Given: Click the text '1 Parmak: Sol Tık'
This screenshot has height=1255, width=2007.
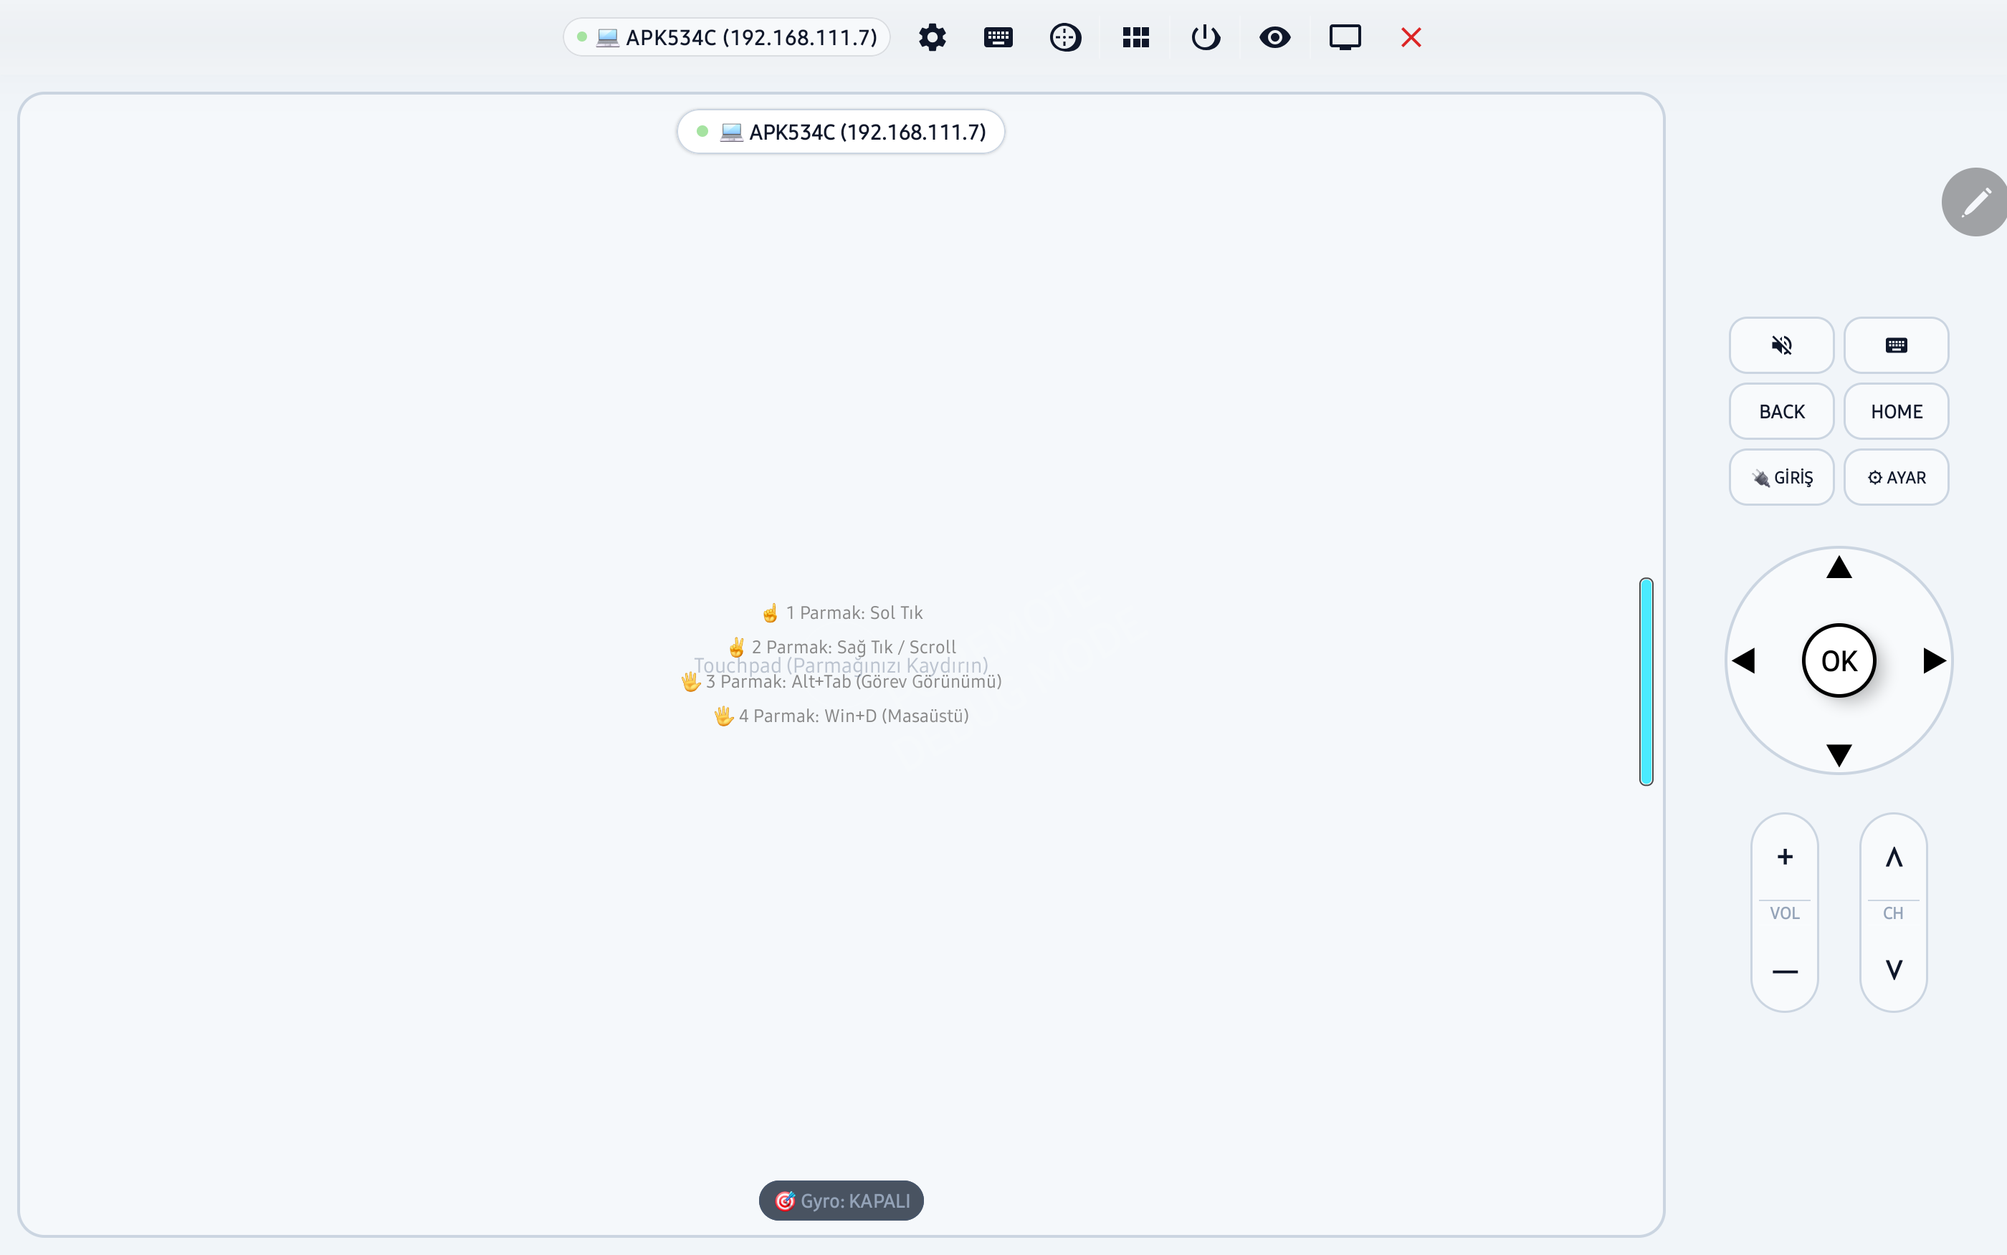Looking at the screenshot, I should coord(854,613).
